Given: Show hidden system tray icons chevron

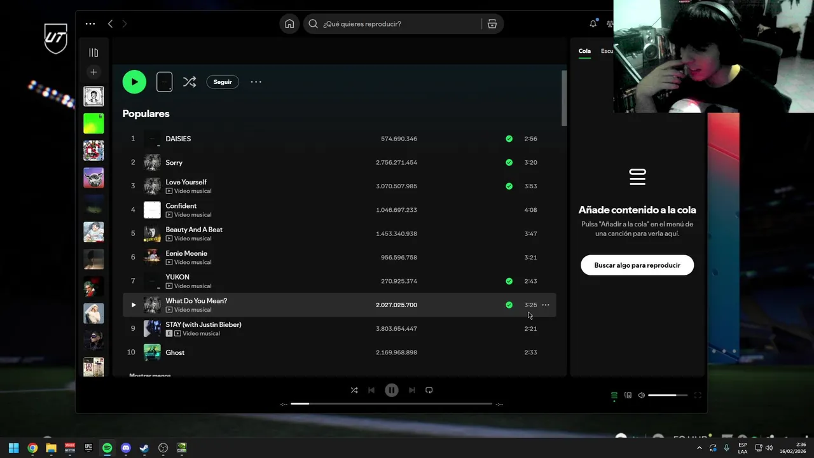Looking at the screenshot, I should pyautogui.click(x=700, y=448).
